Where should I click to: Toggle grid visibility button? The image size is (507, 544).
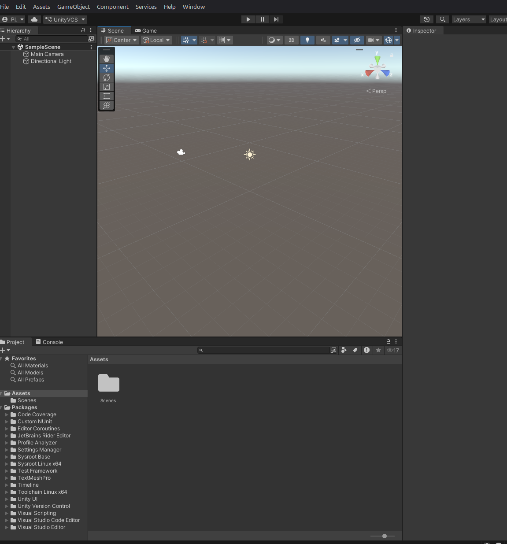click(x=186, y=40)
